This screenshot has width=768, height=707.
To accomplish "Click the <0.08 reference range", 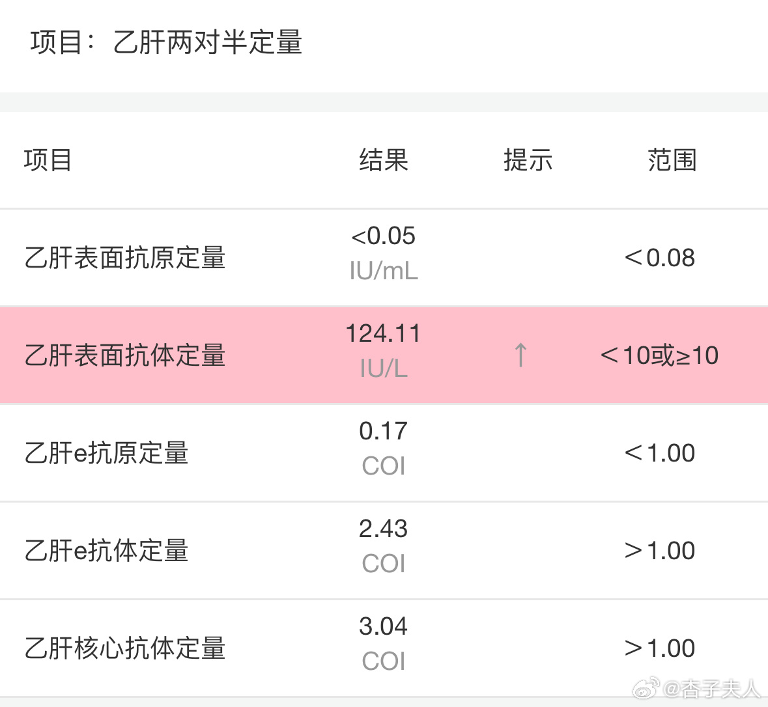I will 659,258.
